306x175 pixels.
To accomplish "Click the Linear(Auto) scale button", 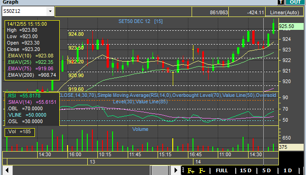I will [x=284, y=12].
